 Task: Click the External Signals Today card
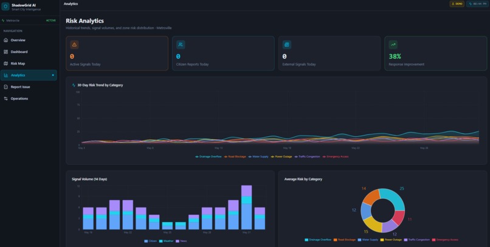point(330,53)
